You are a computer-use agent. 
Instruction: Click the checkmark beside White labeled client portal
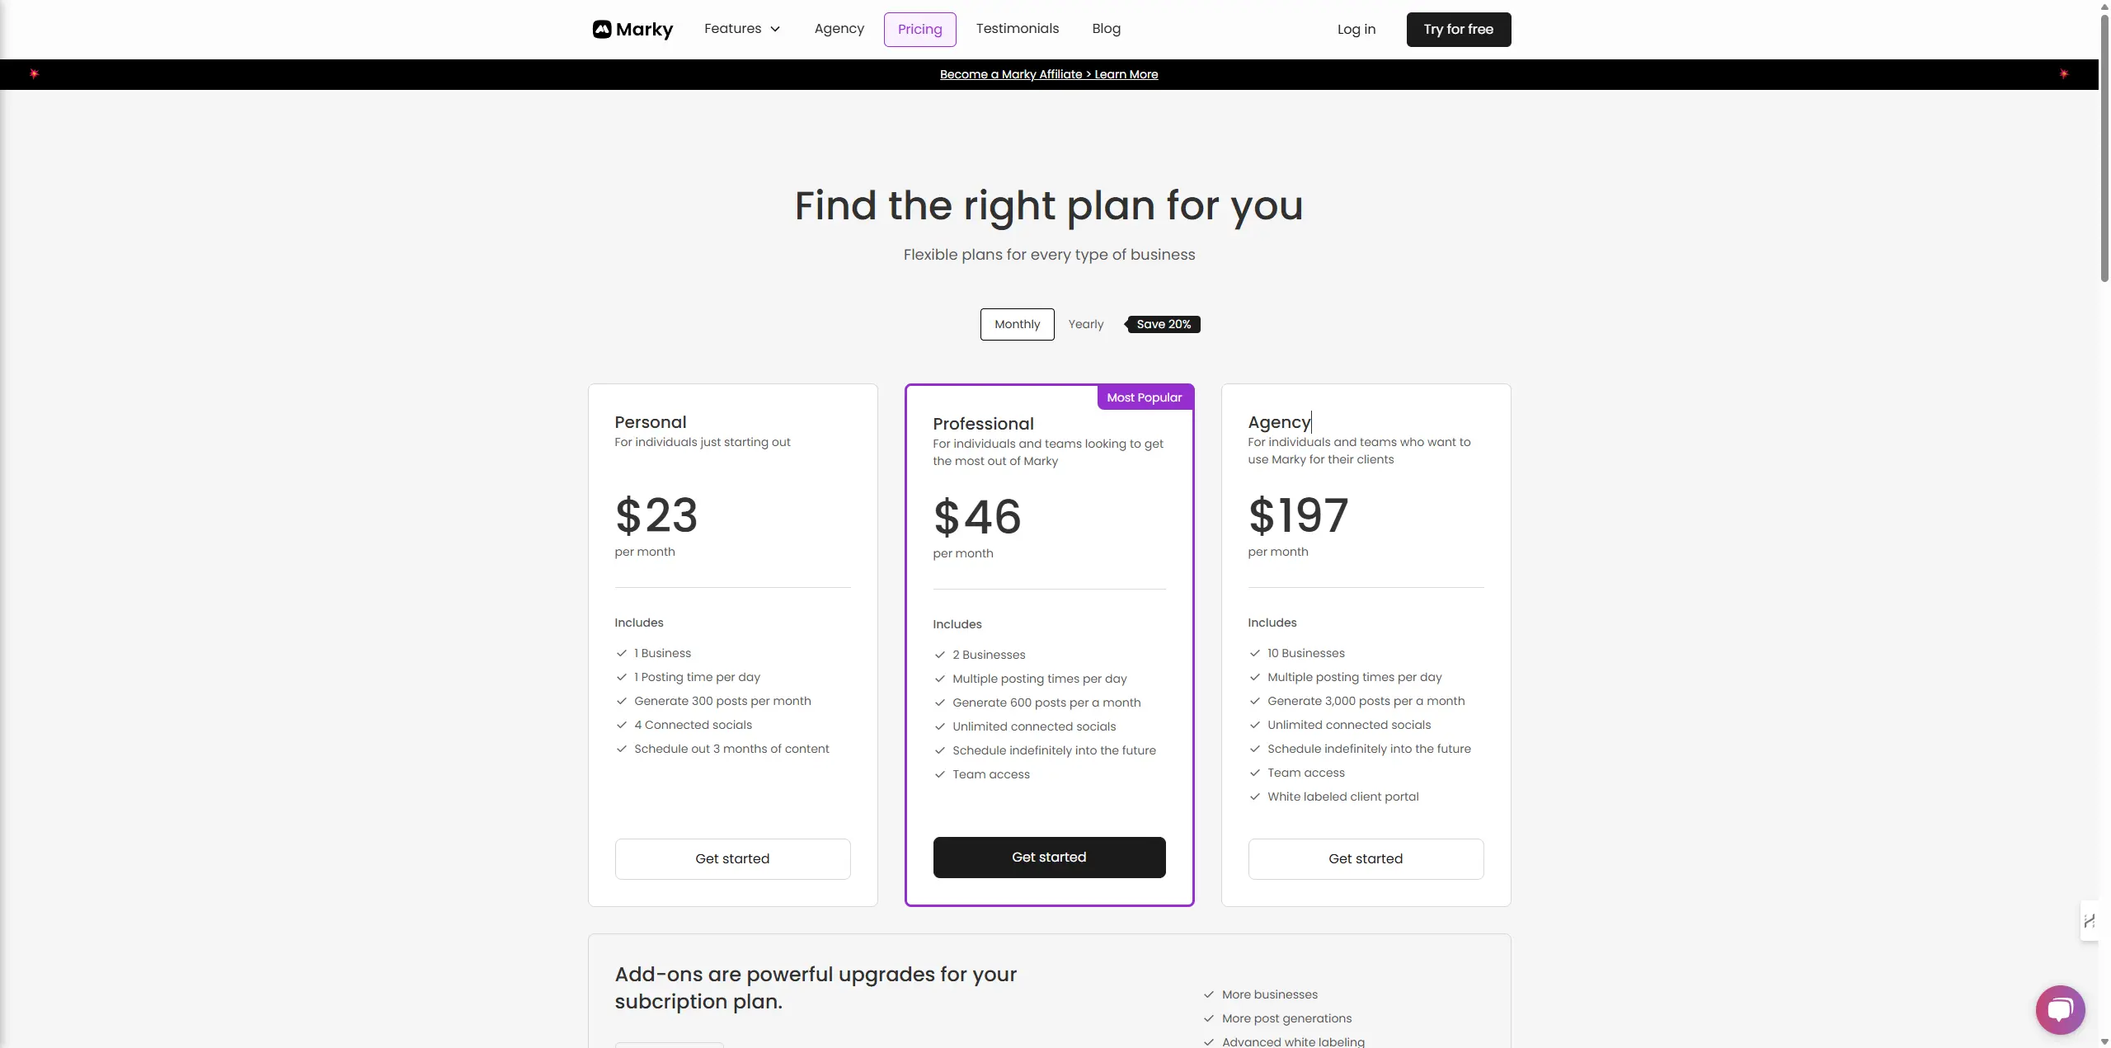pyautogui.click(x=1254, y=797)
